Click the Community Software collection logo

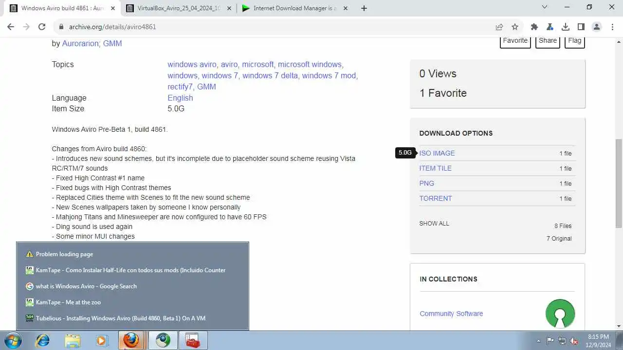(x=560, y=314)
